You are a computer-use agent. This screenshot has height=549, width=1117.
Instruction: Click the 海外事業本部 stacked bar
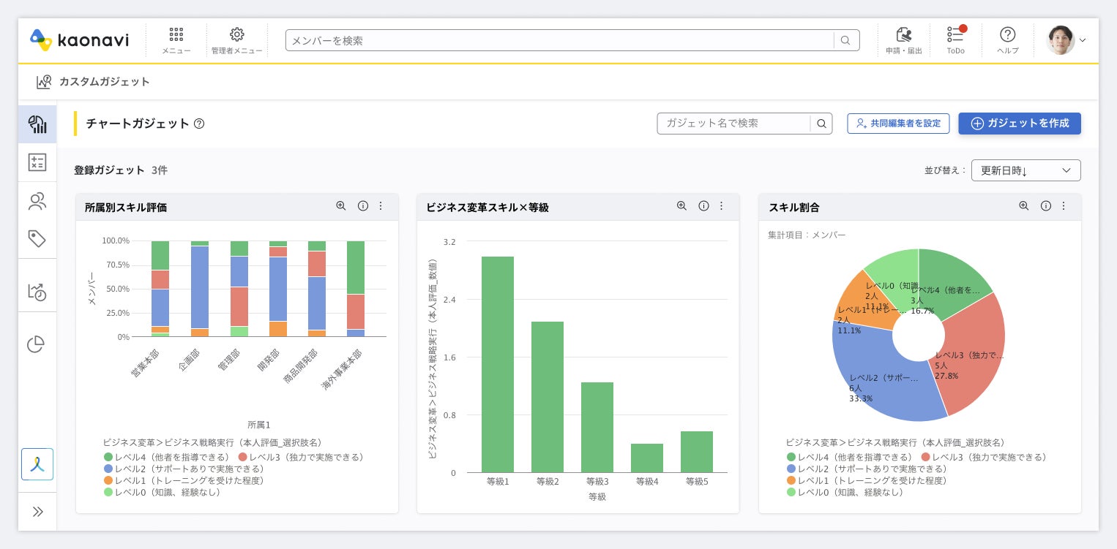point(356,289)
